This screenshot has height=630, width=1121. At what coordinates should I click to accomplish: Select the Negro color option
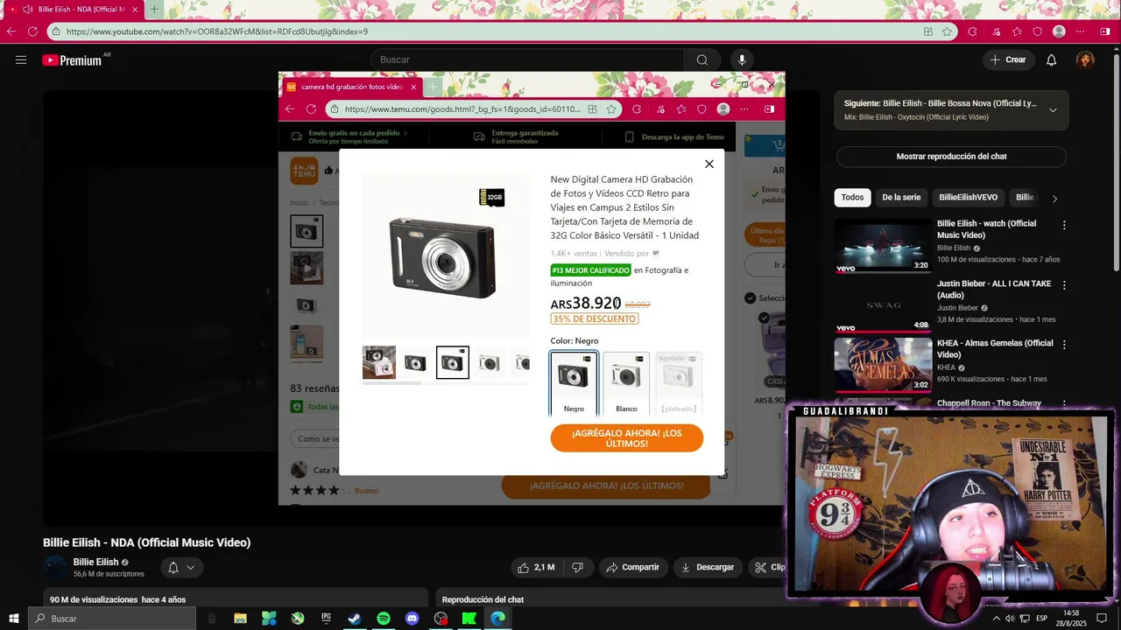tap(574, 384)
